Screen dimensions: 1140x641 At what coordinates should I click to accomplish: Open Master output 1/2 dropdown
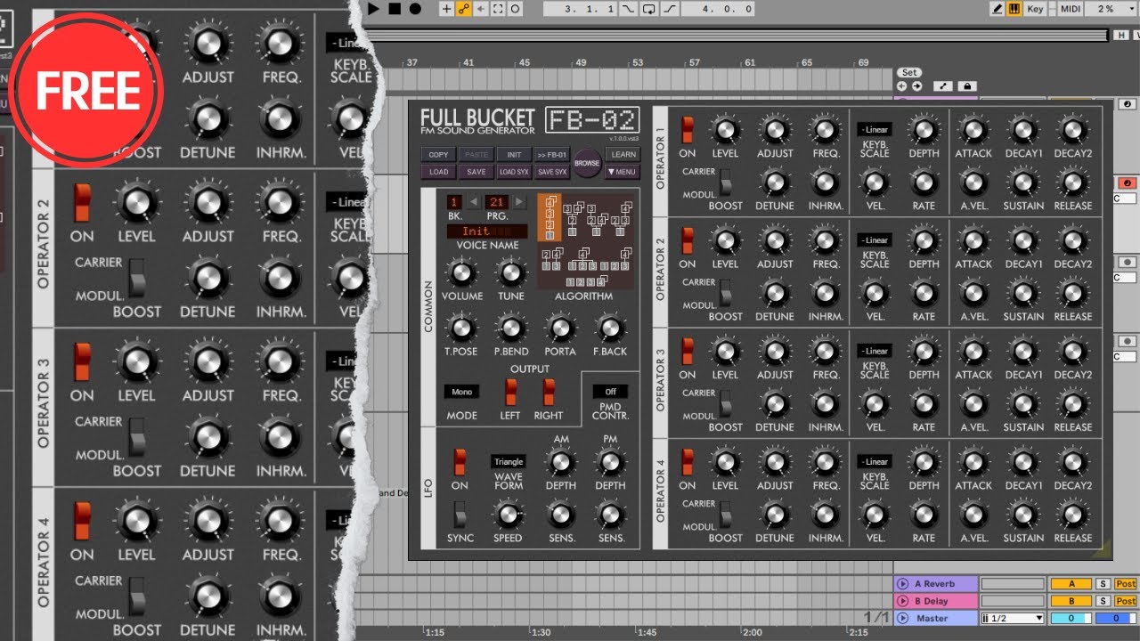pos(1013,618)
